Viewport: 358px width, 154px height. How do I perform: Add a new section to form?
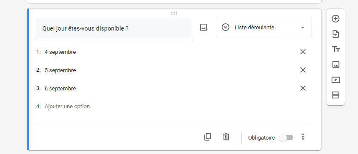pos(335,95)
